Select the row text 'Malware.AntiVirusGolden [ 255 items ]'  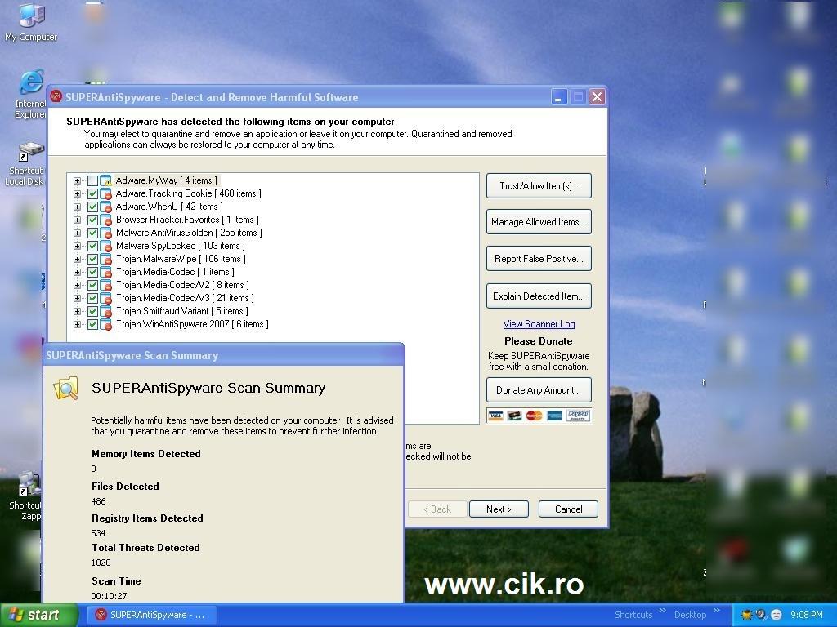[x=189, y=233]
